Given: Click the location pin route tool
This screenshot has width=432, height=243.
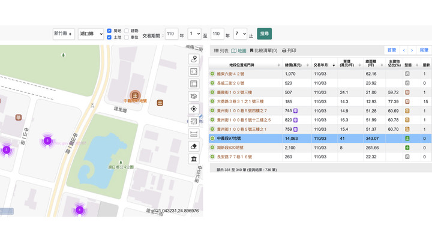Looking at the screenshot, I should (194, 59).
